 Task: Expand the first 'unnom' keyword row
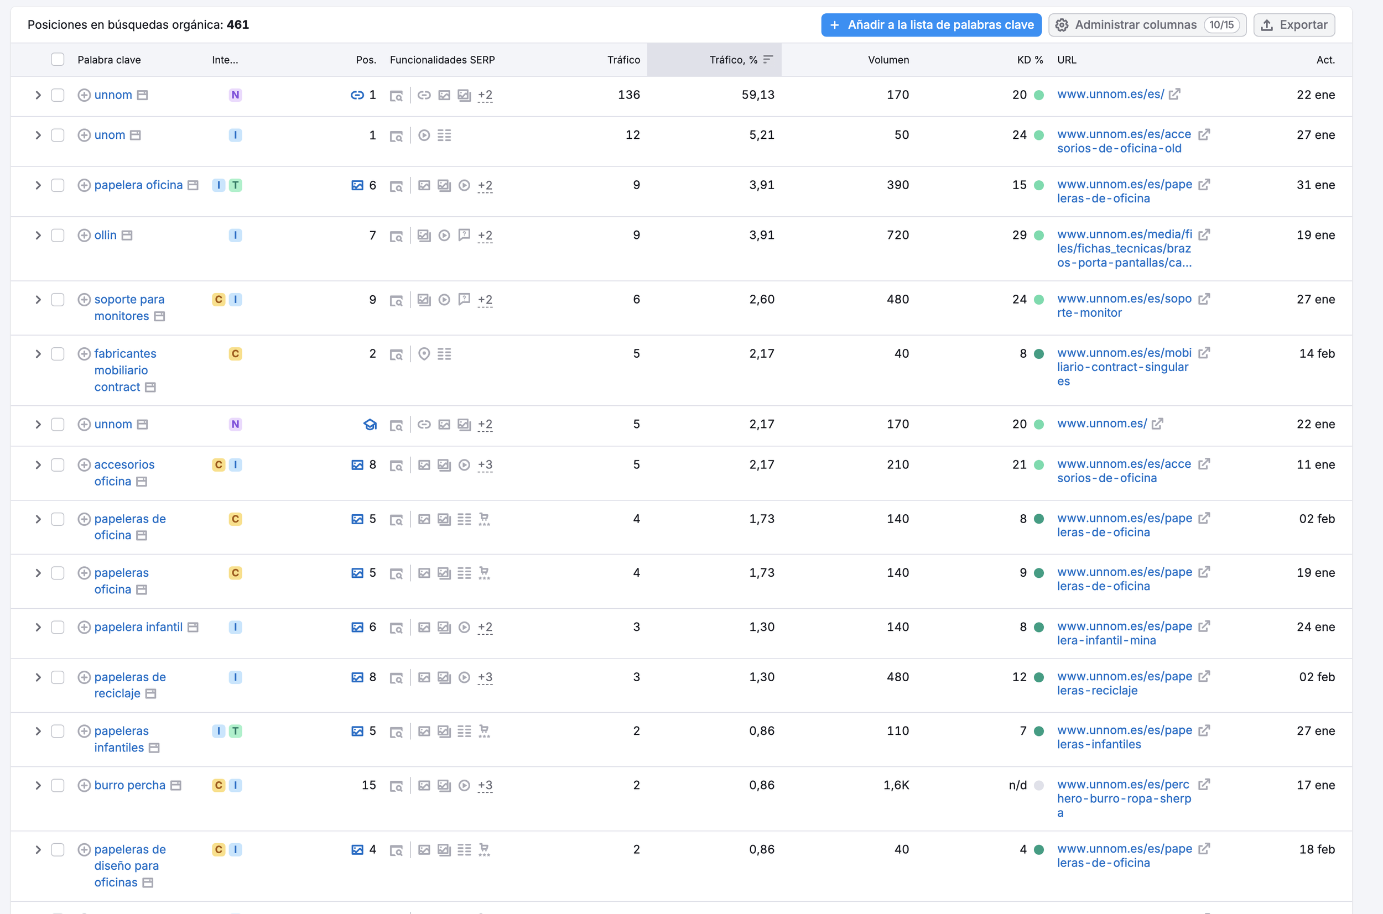[38, 95]
